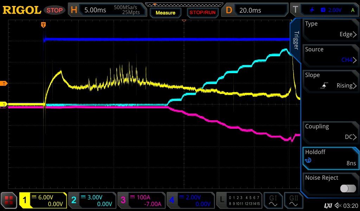The width and height of the screenshot is (360, 211).
Task: Edit the Holdoff 8ns value field
Action: pos(330,158)
